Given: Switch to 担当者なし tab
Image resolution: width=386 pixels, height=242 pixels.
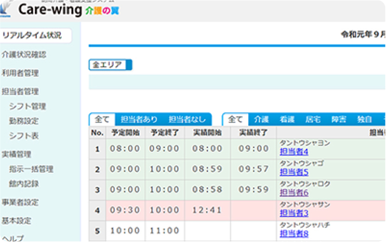Looking at the screenshot, I should click(x=187, y=120).
